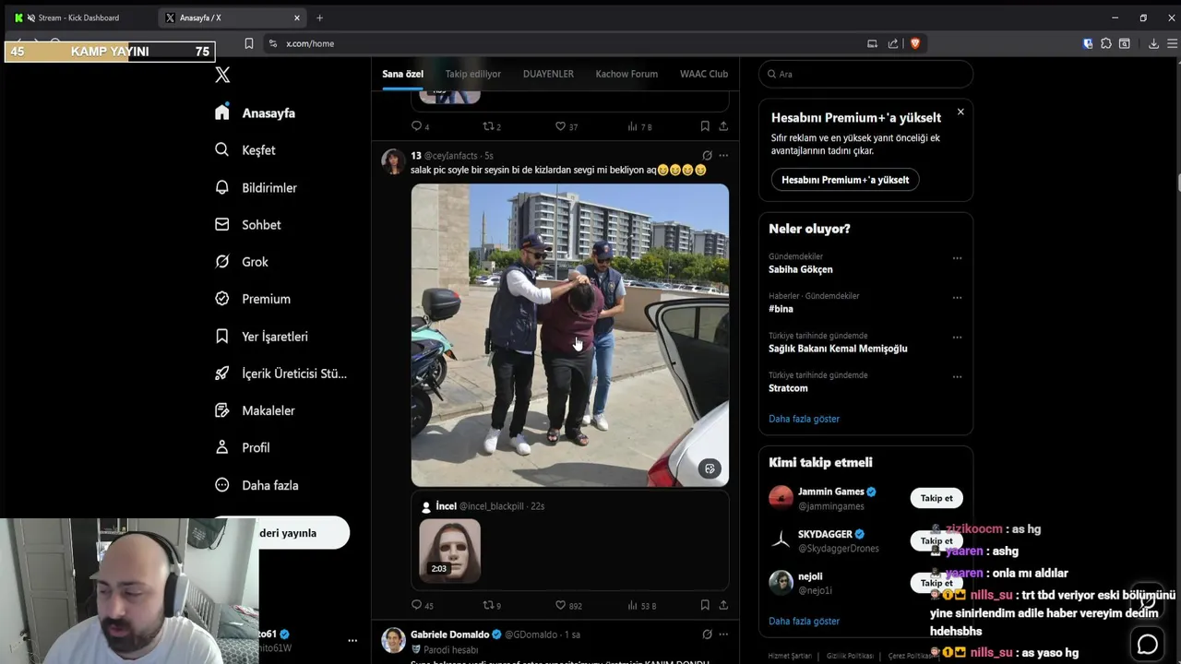Open Keşfet explore page

(245, 149)
